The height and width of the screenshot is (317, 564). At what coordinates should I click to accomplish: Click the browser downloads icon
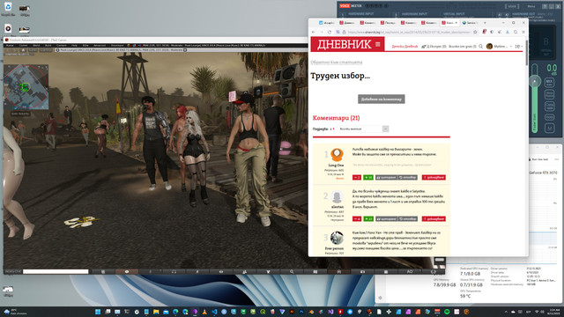(508, 32)
